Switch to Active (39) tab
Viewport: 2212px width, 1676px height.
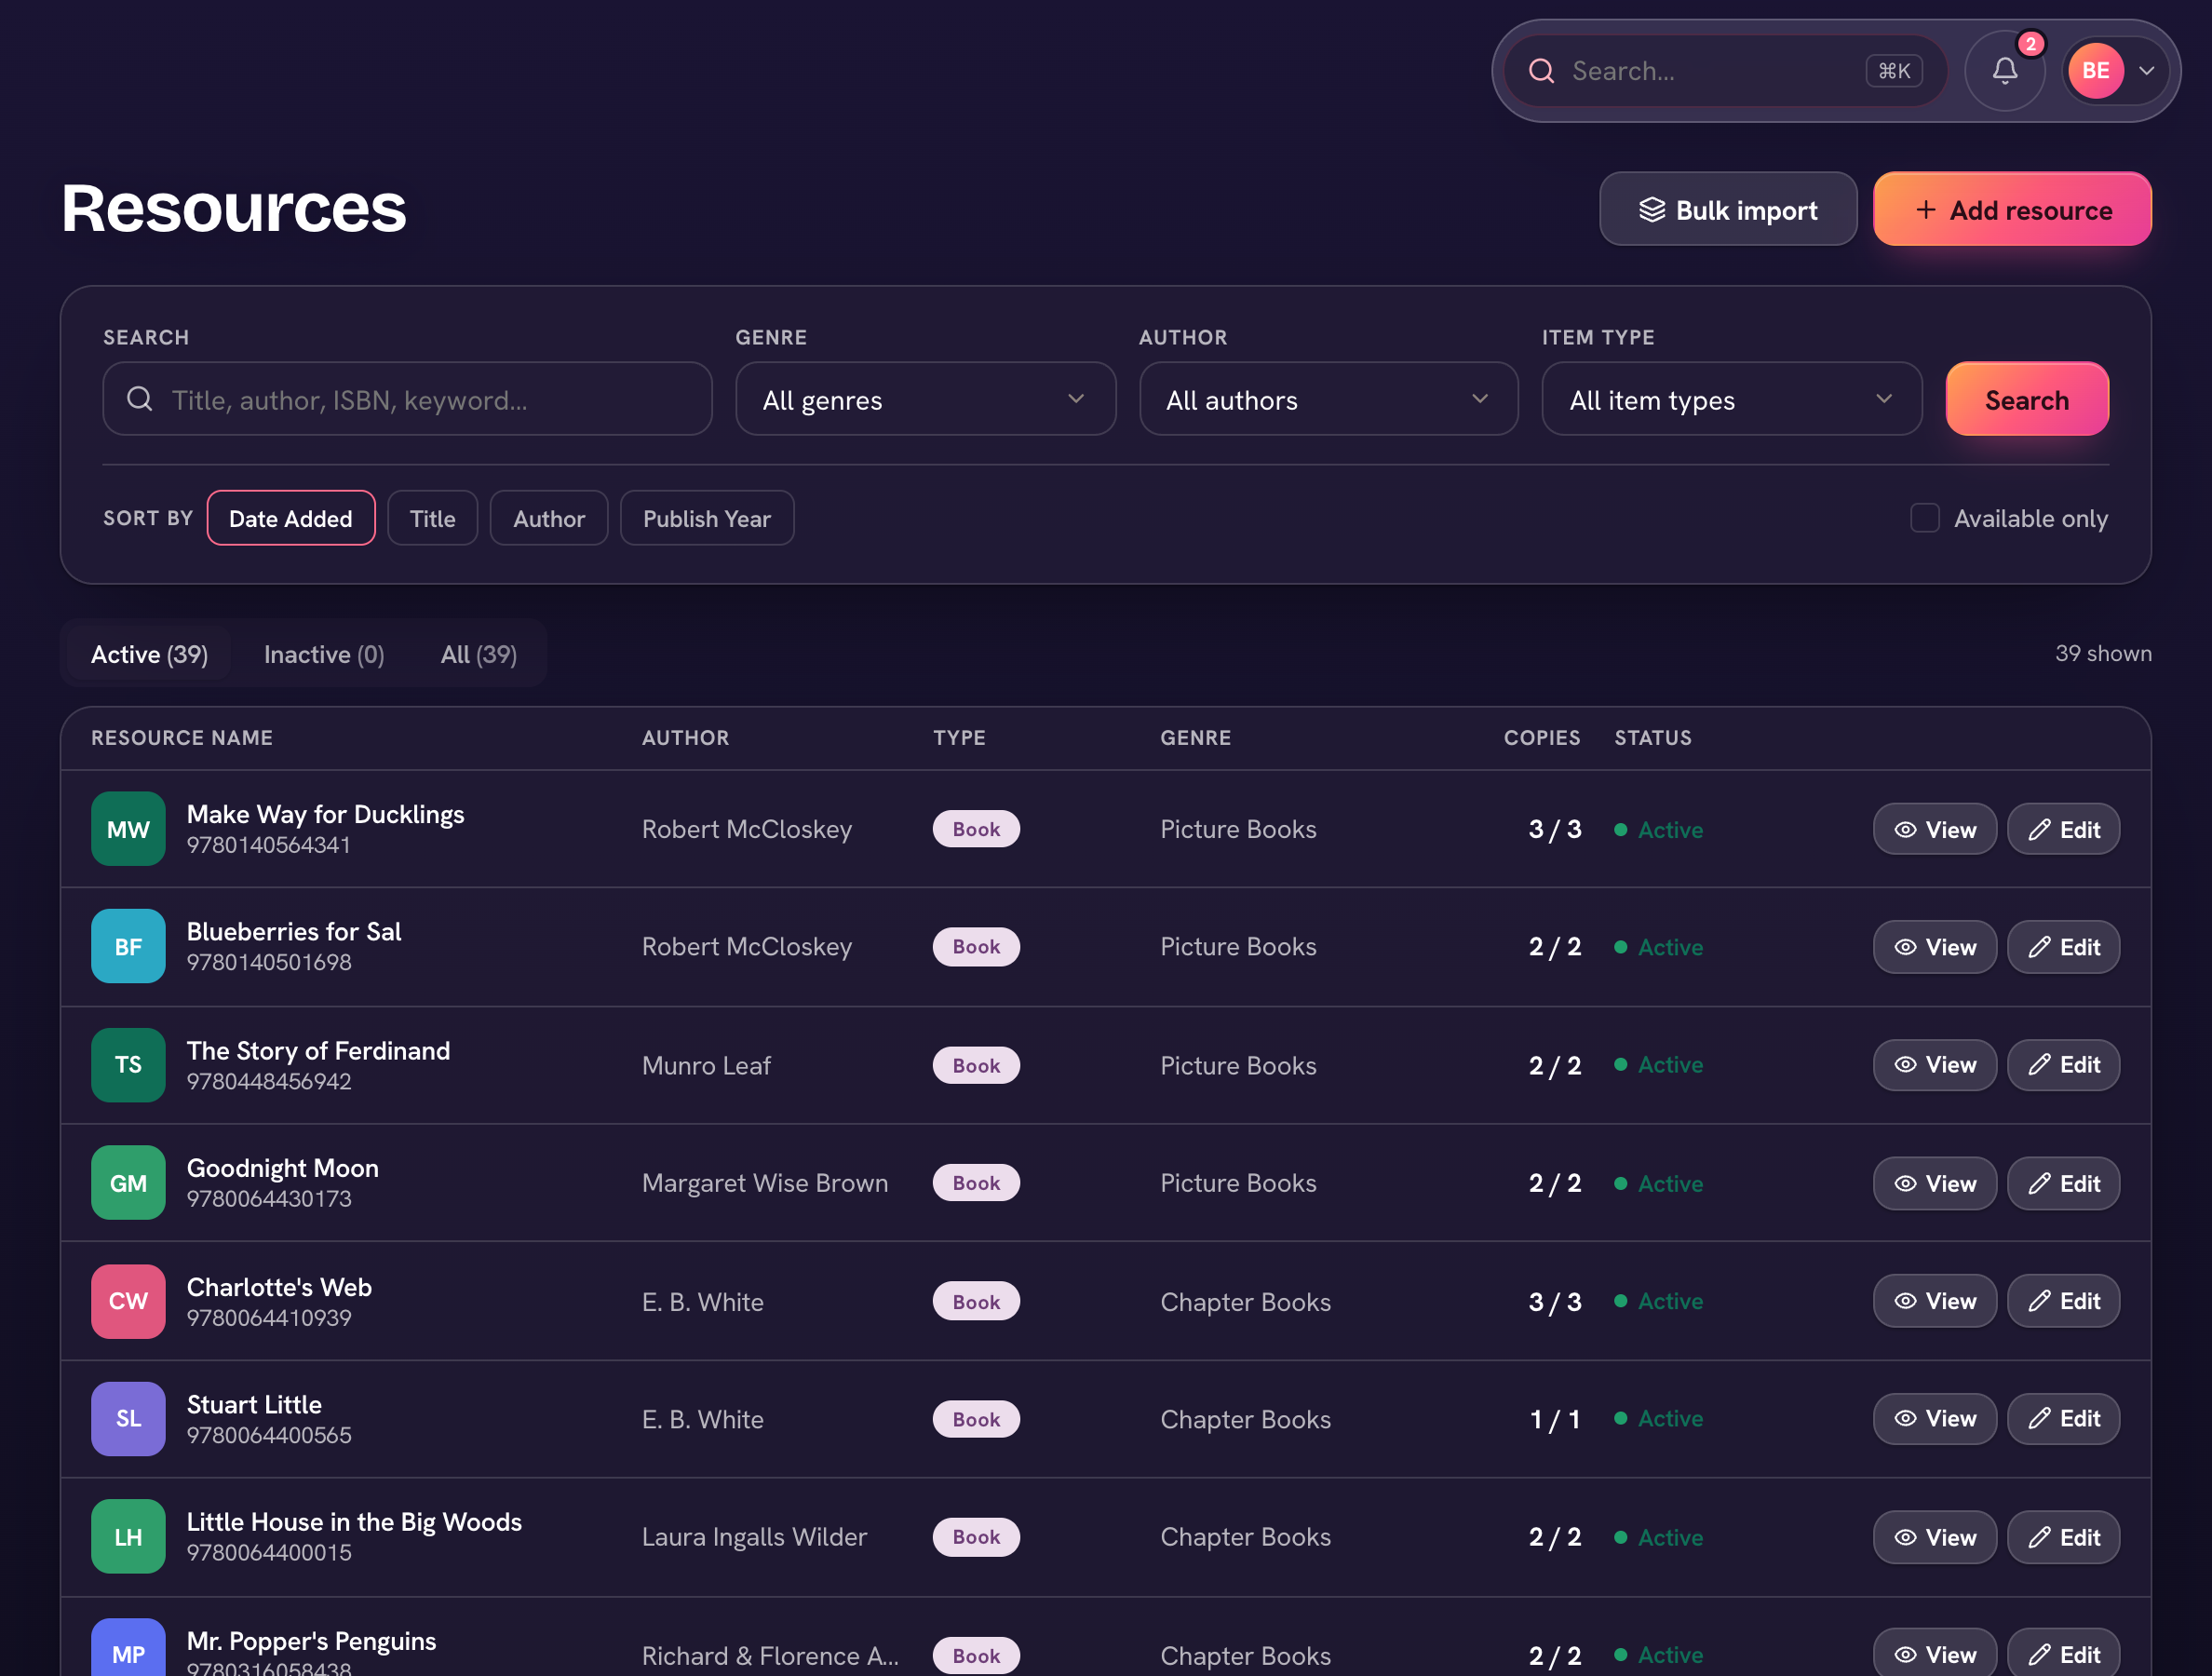pos(149,654)
